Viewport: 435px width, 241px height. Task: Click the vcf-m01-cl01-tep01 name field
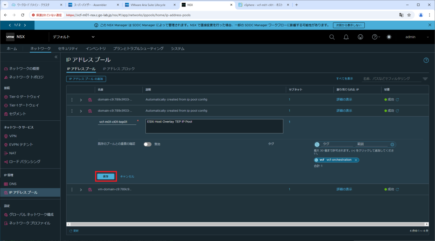[117, 122]
